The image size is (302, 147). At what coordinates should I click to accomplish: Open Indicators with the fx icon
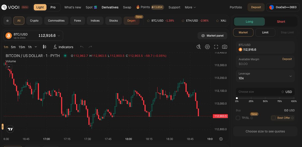click(x=63, y=47)
